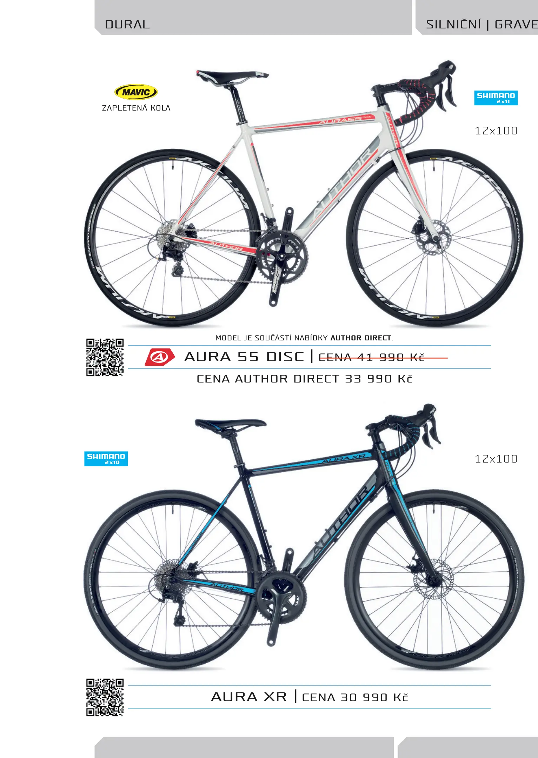Select the SILNIČNÍ | GRAVEL header tab
The width and height of the screenshot is (538, 758).
point(477,18)
